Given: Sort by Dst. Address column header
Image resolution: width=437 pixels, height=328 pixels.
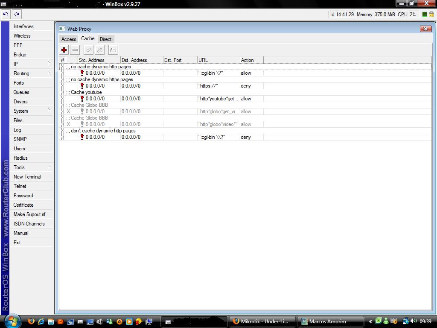Looking at the screenshot, I should click(142, 60).
